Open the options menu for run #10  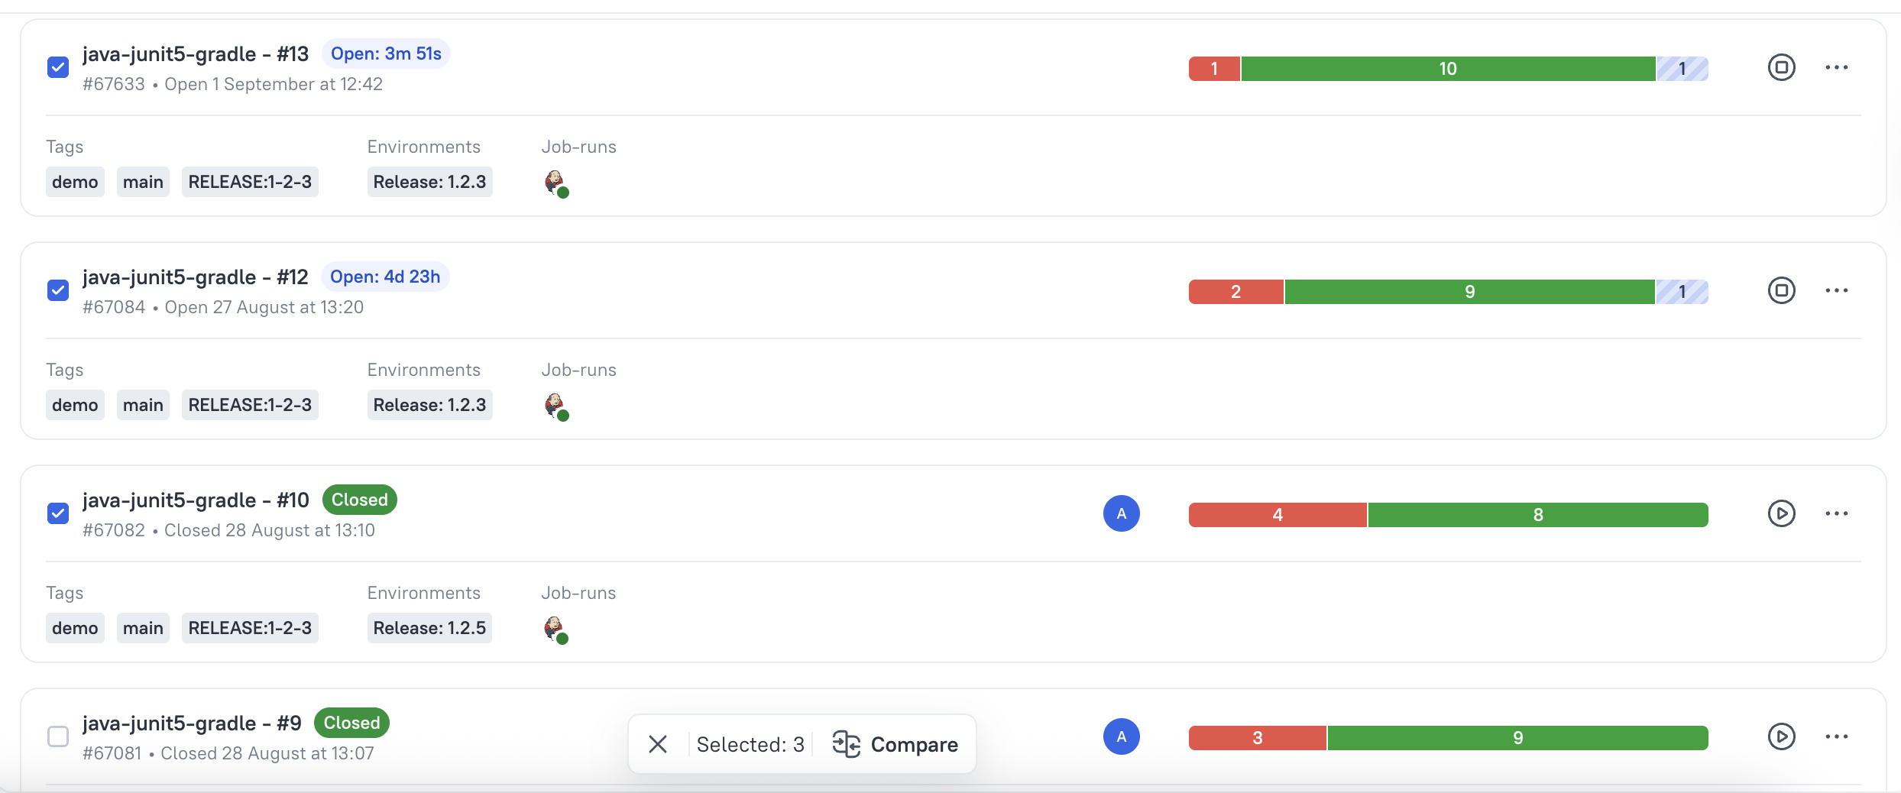[x=1837, y=513]
